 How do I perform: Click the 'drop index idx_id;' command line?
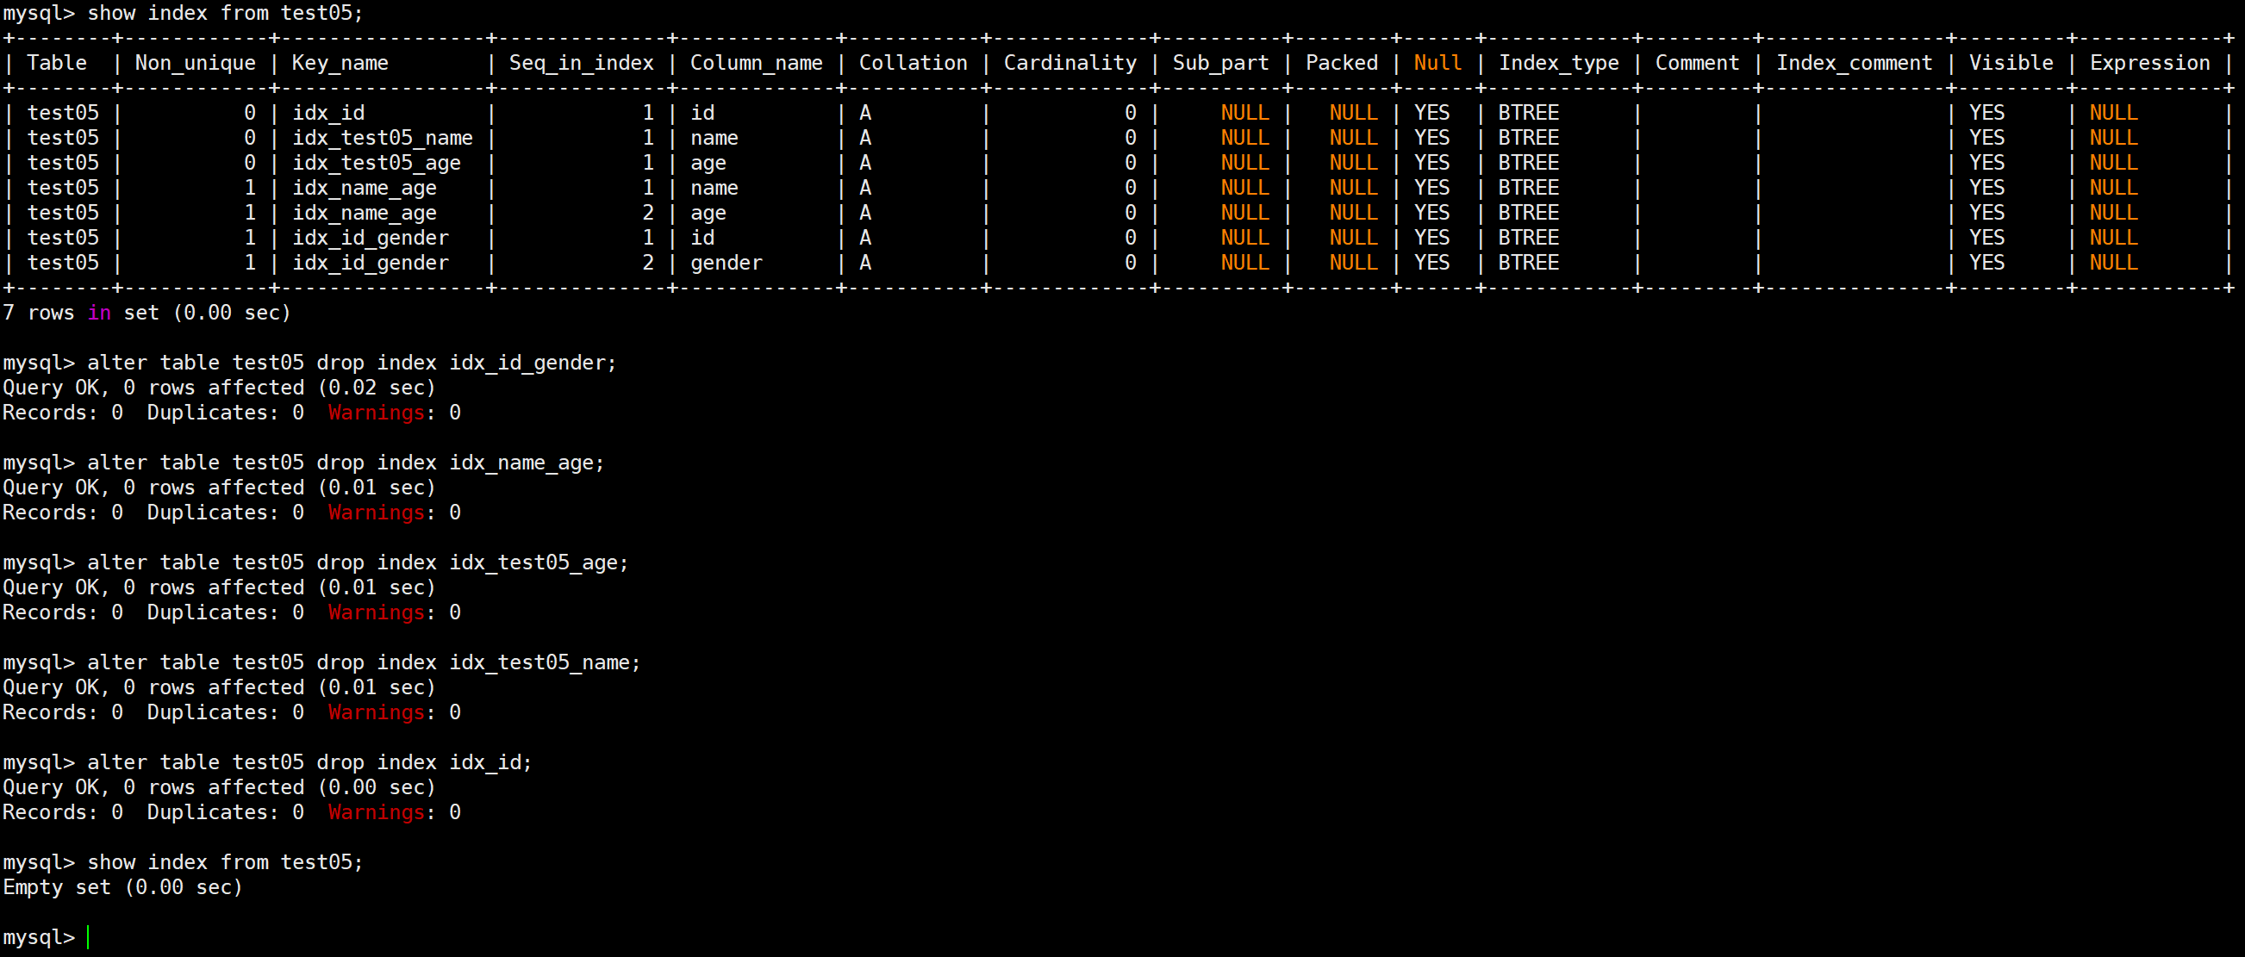pyautogui.click(x=309, y=763)
